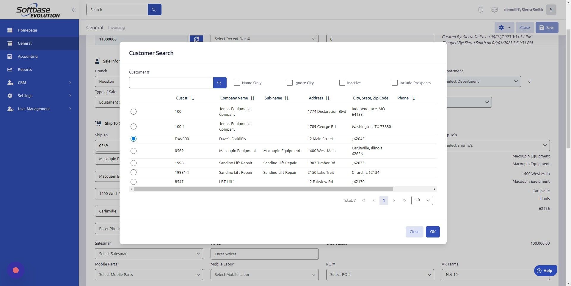571x286 pixels.
Task: Click the Help button
Action: [x=545, y=271]
